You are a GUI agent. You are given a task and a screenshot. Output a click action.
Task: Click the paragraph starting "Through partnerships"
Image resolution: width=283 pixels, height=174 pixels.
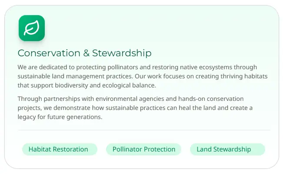[135, 108]
